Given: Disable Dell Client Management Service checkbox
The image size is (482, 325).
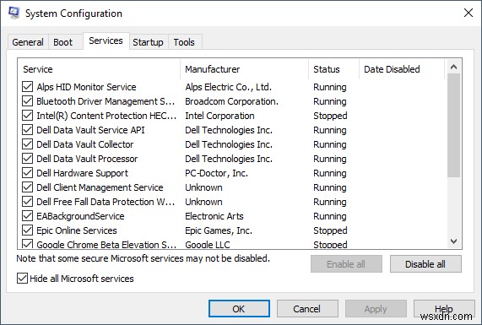Looking at the screenshot, I should [x=27, y=187].
